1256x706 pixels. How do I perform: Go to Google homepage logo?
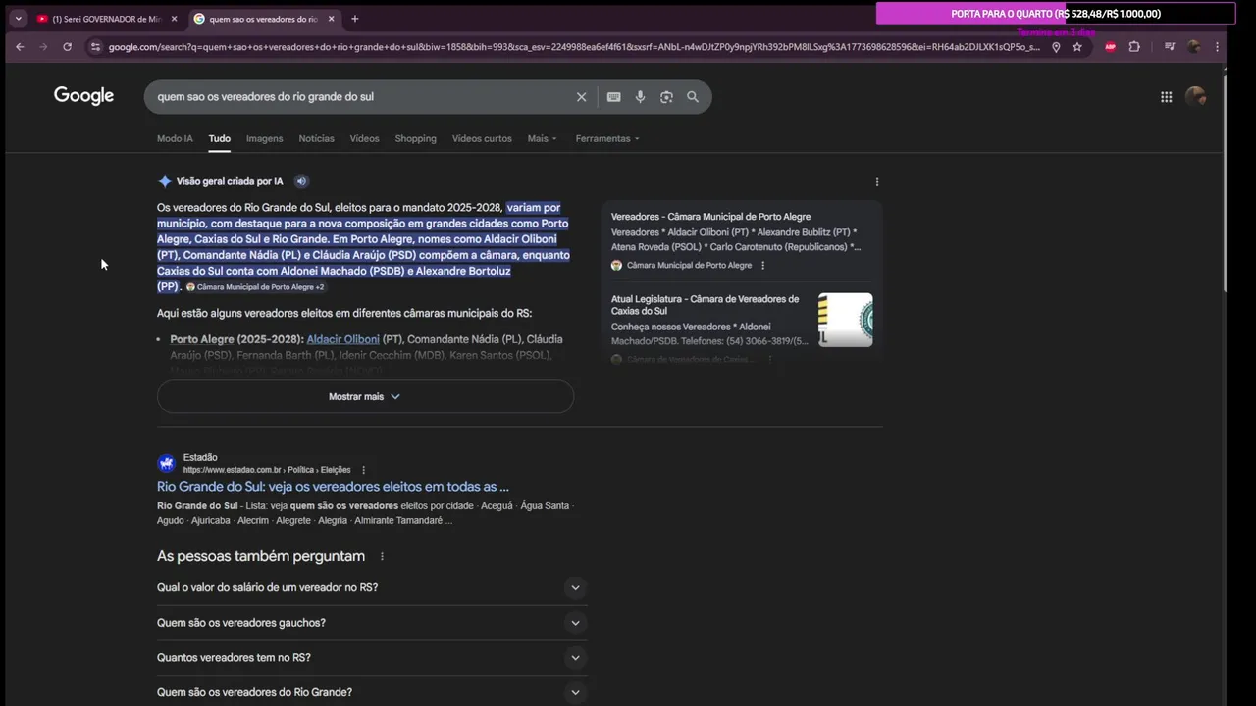click(83, 95)
